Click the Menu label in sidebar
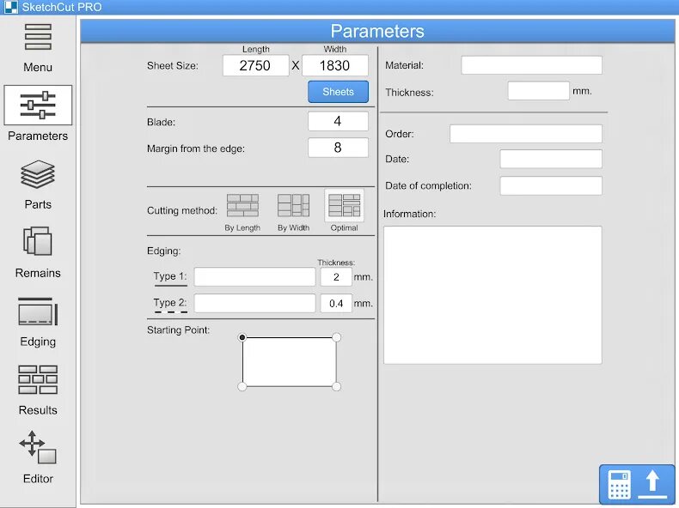This screenshot has height=508, width=679. (38, 68)
